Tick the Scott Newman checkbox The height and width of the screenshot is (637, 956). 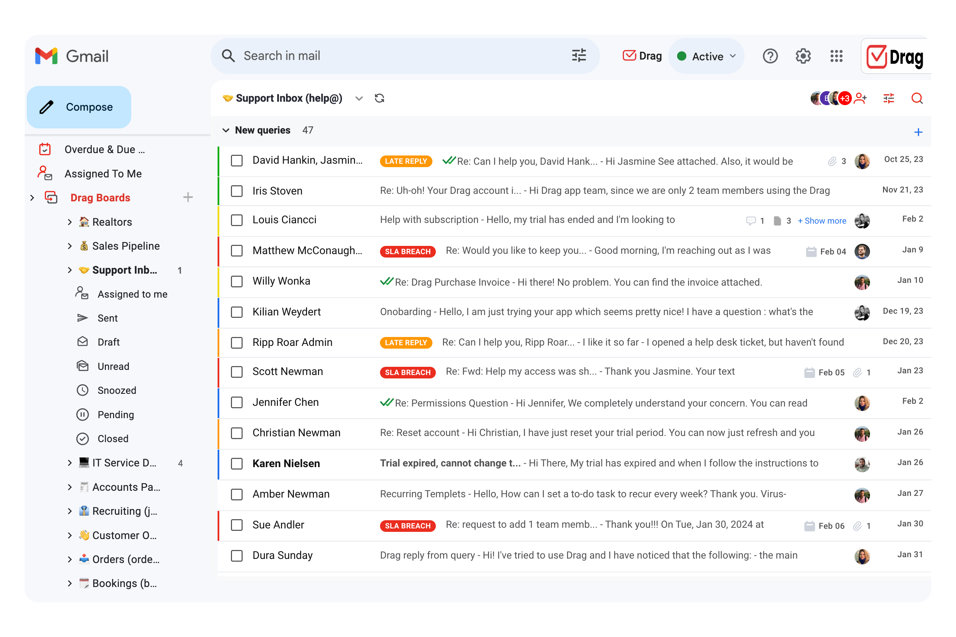(x=236, y=372)
